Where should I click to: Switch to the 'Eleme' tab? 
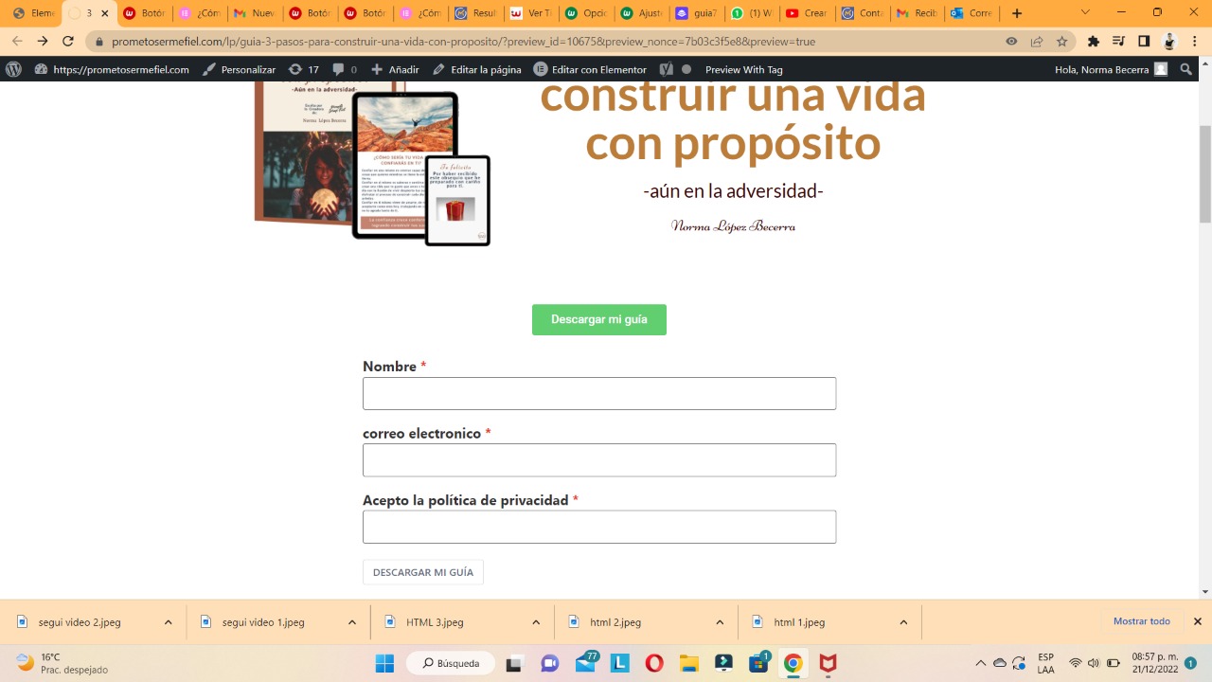(x=33, y=13)
